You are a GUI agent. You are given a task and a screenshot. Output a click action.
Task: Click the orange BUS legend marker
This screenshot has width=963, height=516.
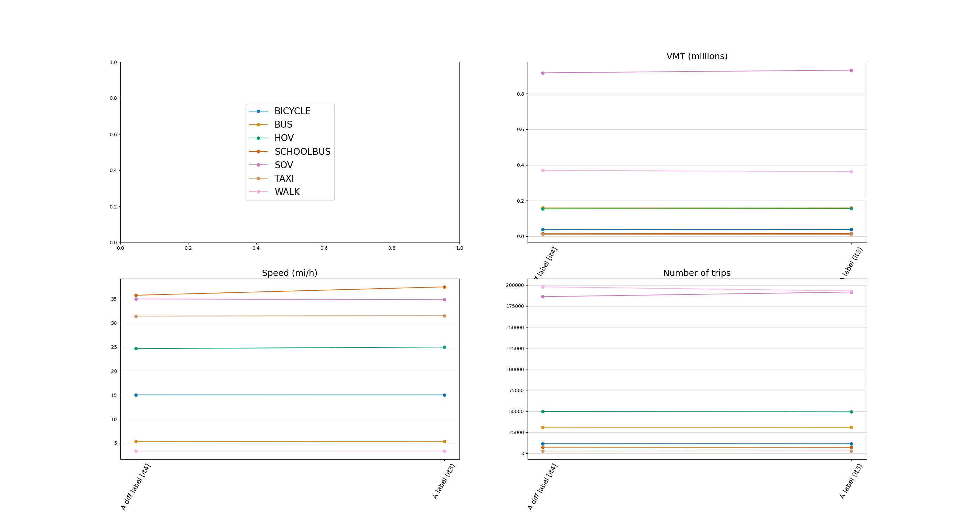(258, 125)
